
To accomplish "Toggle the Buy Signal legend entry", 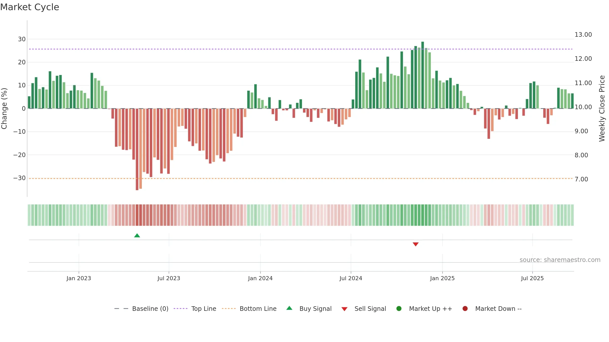I will coord(309,309).
